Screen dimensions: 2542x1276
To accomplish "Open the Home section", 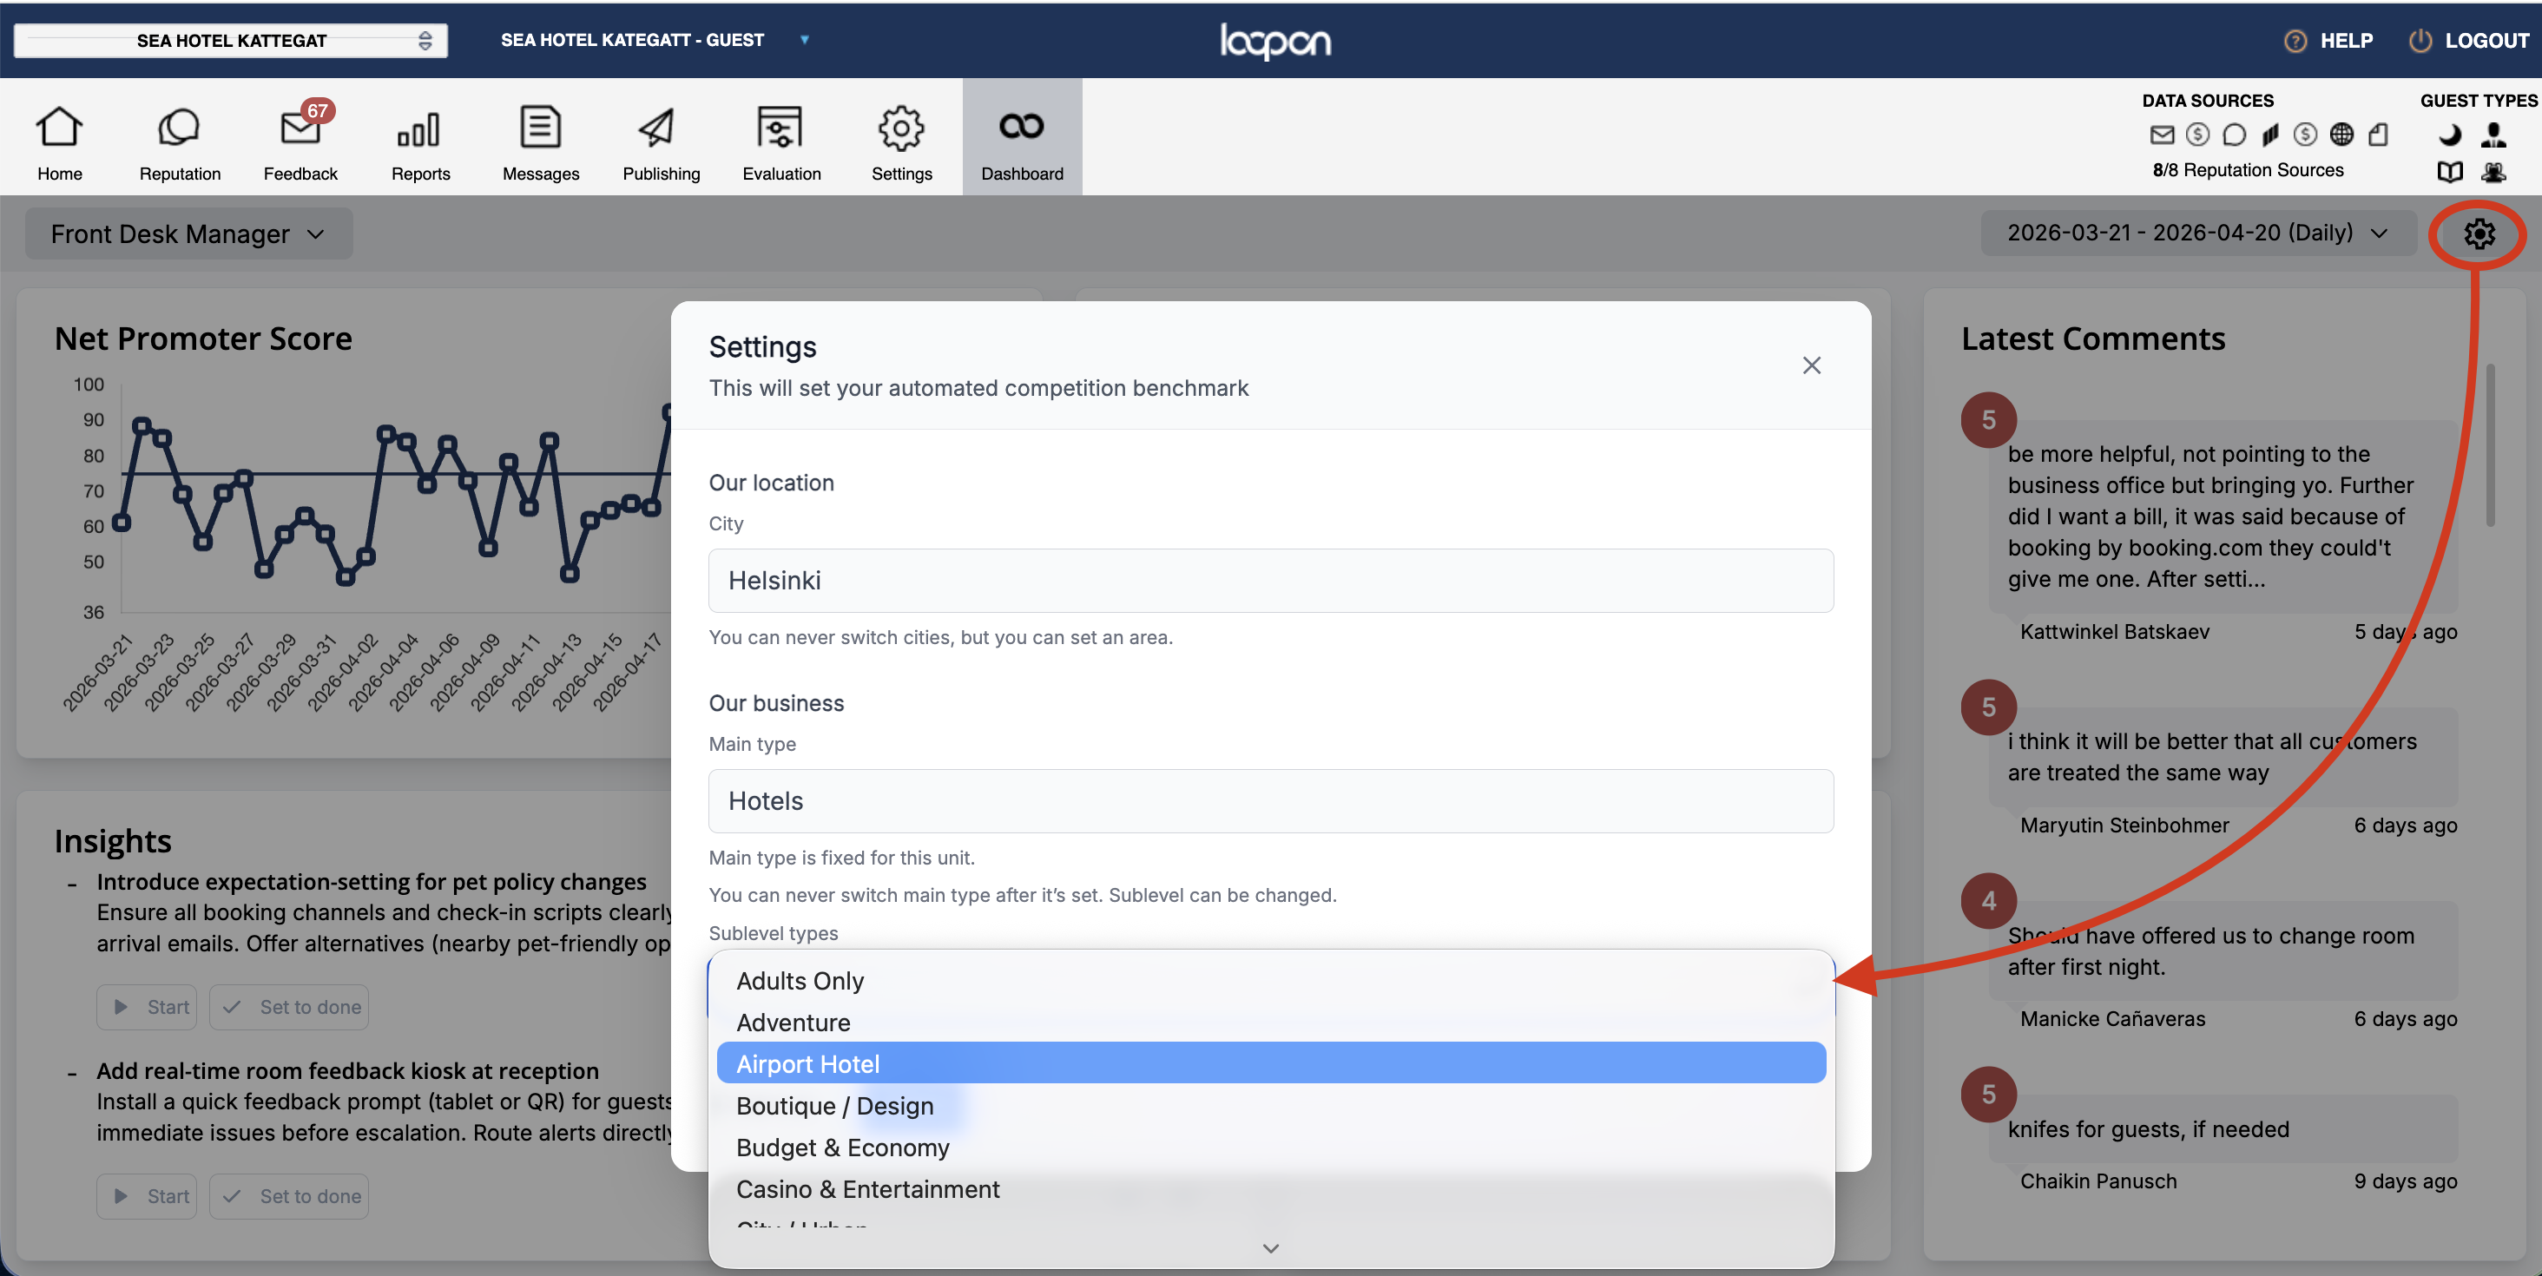I will 59,143.
